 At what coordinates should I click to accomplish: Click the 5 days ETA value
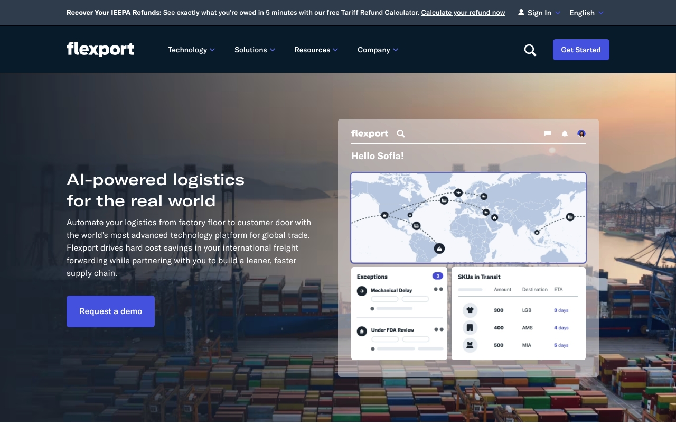tap(561, 345)
